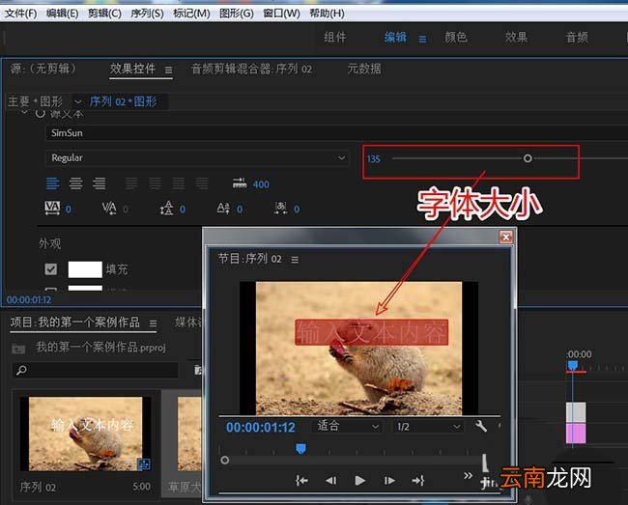The height and width of the screenshot is (505, 628).
Task: Click the effect controls timecode 00:00:01:12
Action: (x=29, y=300)
